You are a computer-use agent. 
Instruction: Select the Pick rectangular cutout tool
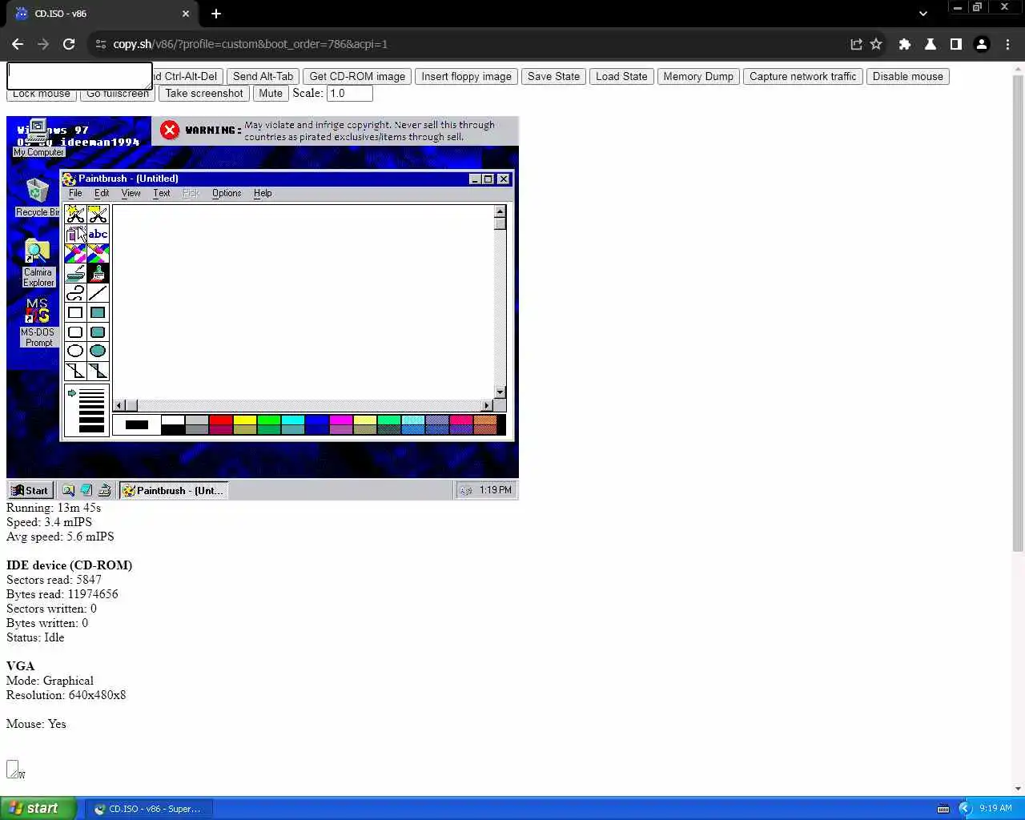coord(98,215)
